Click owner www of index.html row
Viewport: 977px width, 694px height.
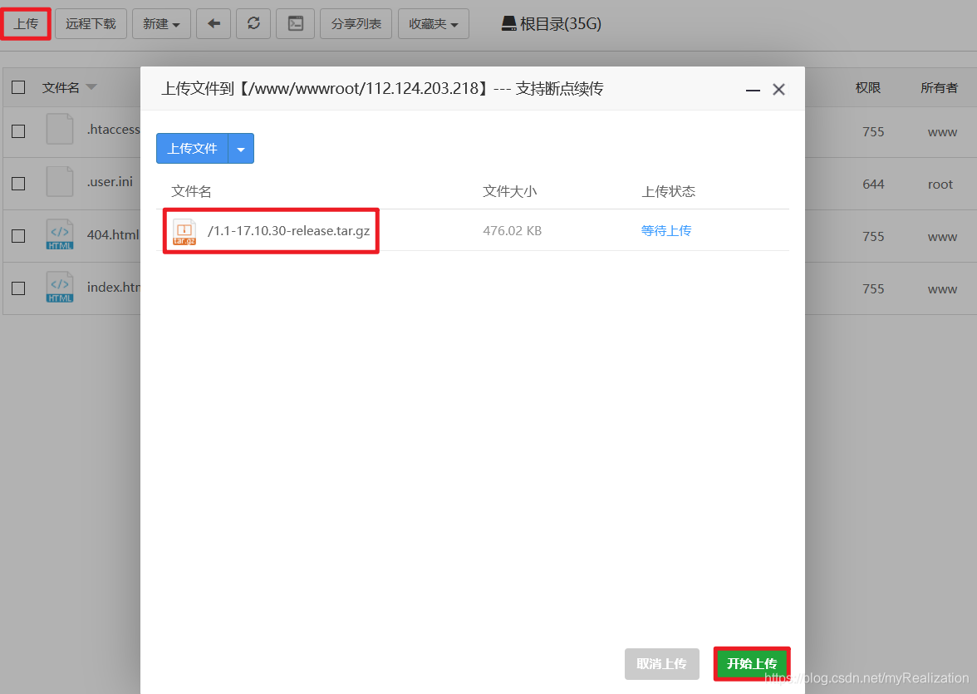pos(942,288)
